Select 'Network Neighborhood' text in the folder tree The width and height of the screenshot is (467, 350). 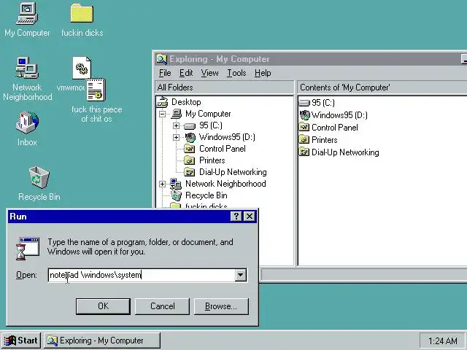pyautogui.click(x=225, y=184)
